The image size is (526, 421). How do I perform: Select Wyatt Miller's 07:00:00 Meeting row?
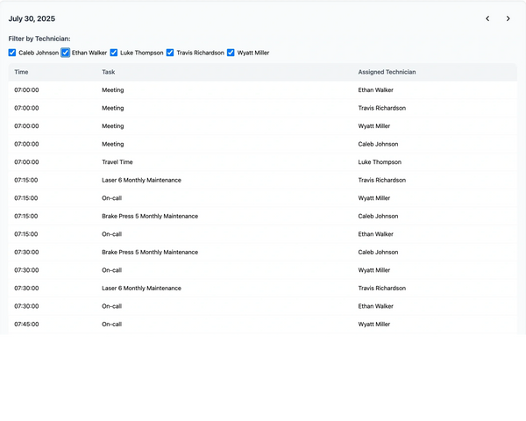[x=112, y=126]
